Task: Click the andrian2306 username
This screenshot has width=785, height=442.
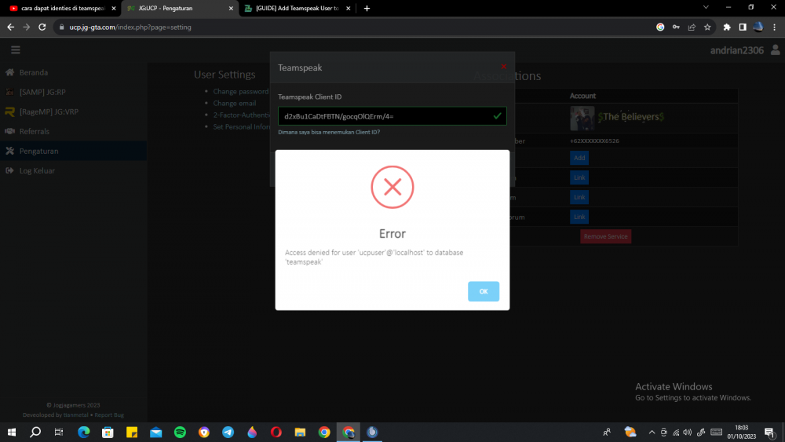Action: [x=736, y=50]
